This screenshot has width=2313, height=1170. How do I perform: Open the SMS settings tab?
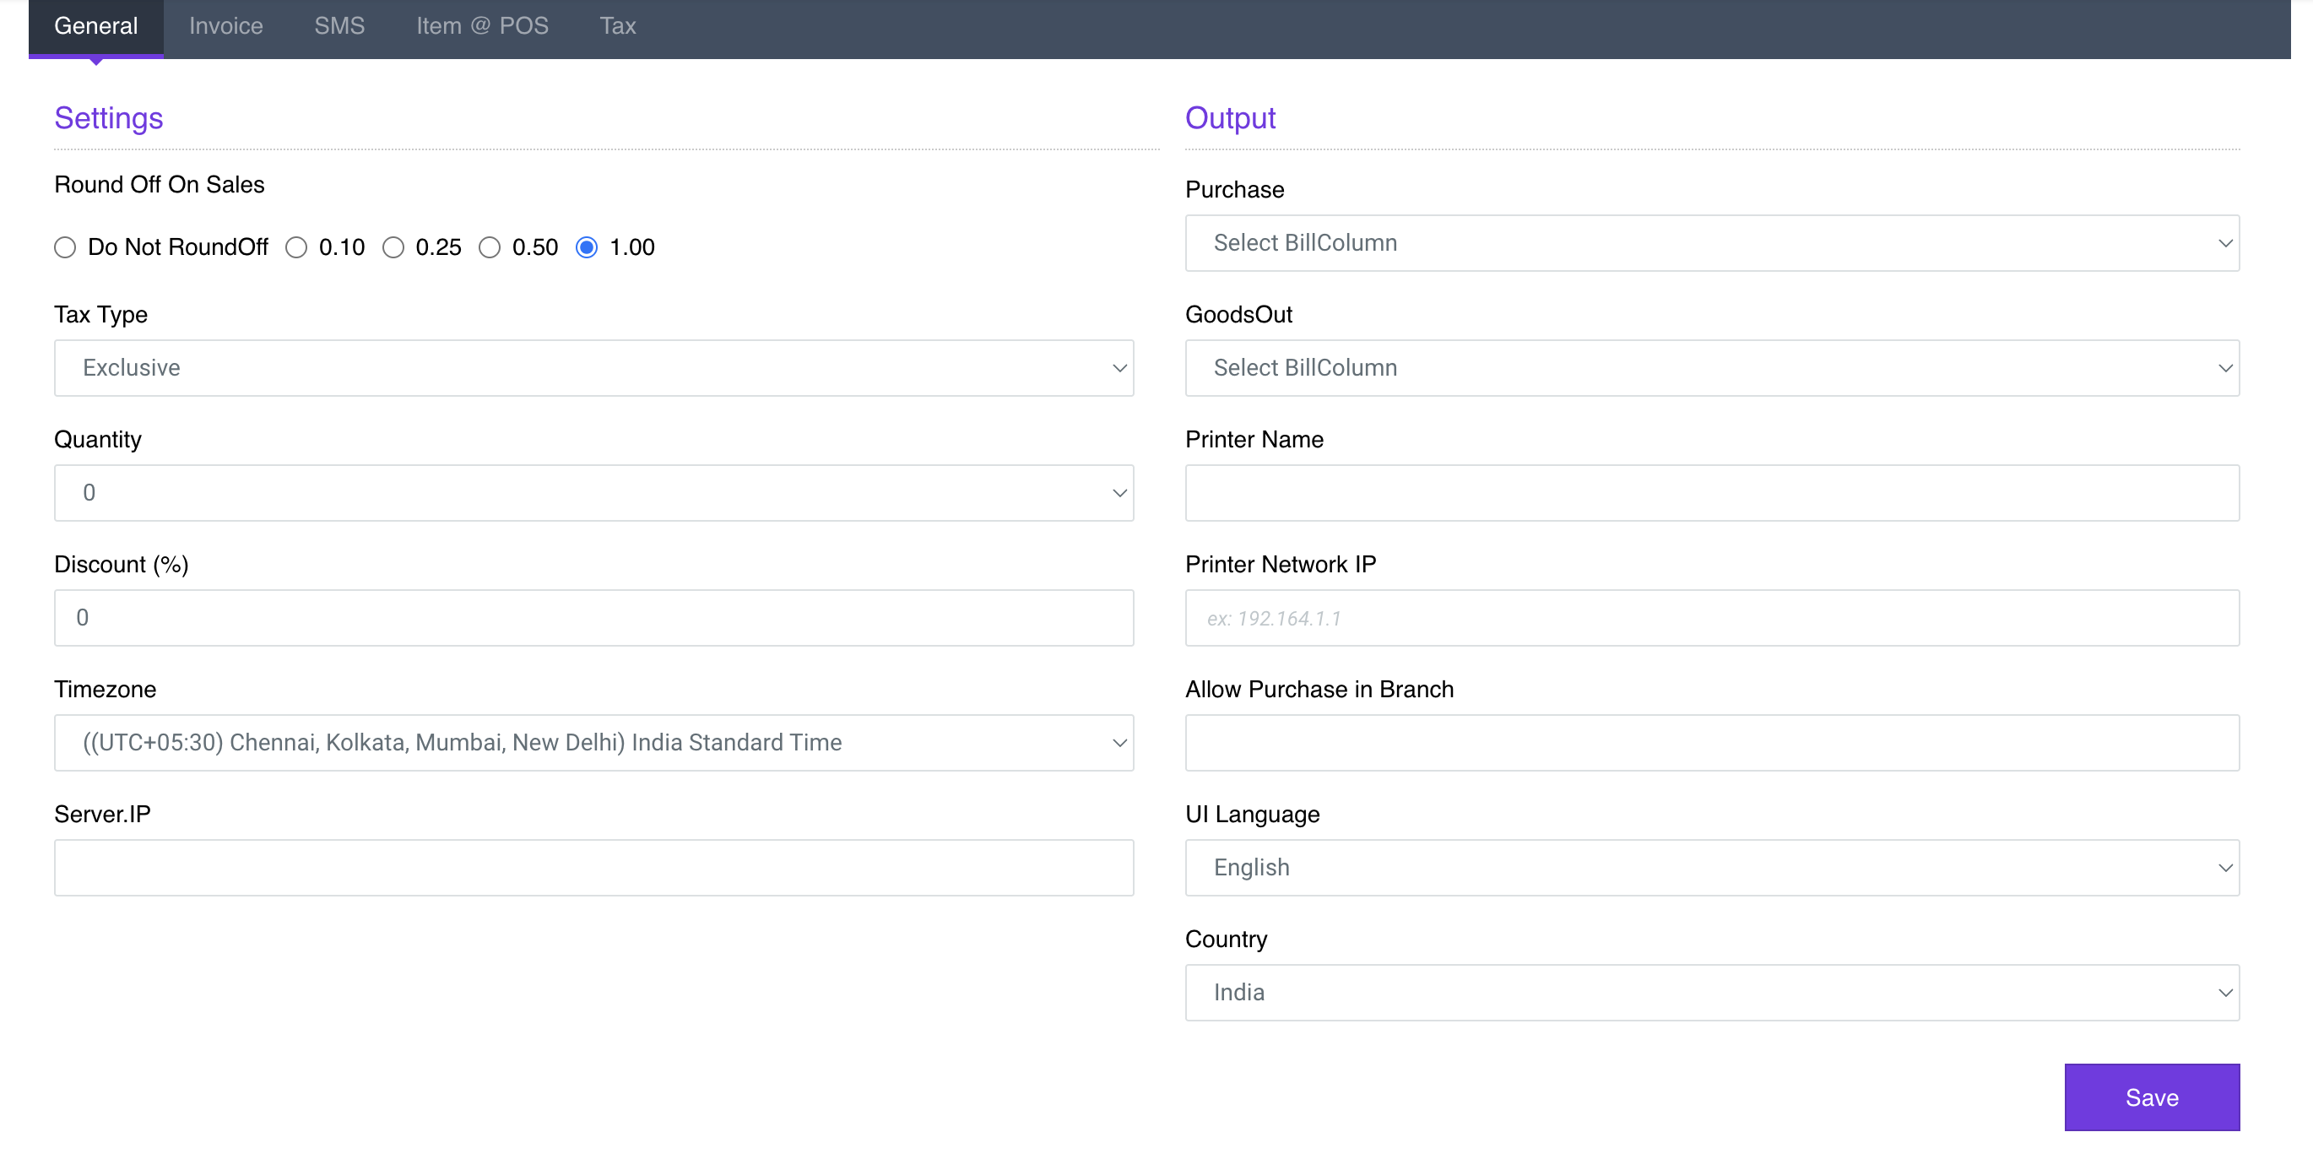pyautogui.click(x=339, y=26)
